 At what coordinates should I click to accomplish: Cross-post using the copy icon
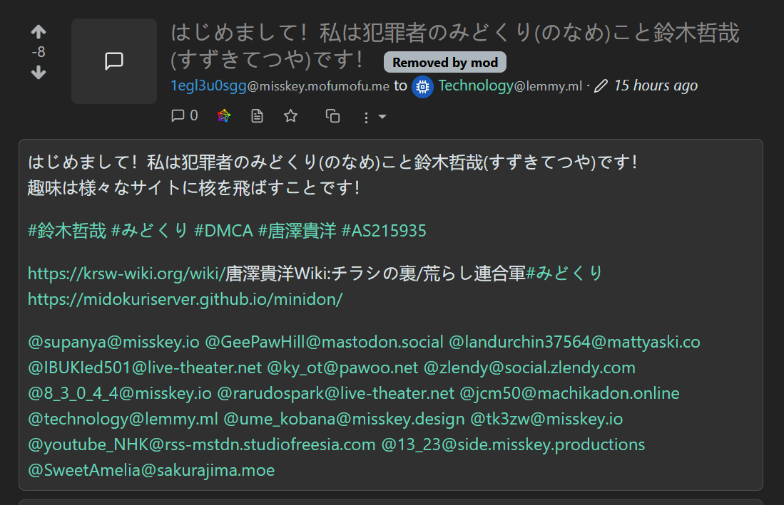[332, 116]
